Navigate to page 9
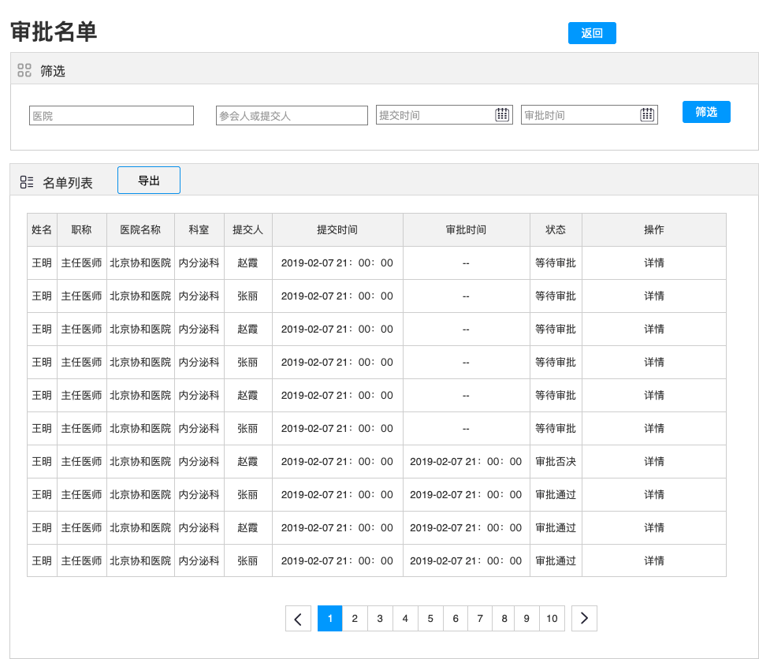Image resolution: width=759 pixels, height=659 pixels. coord(526,618)
